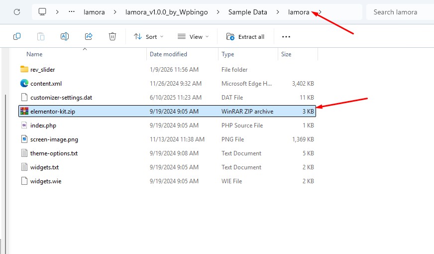Click the Search lamora field
The height and width of the screenshot is (254, 434).
[x=400, y=12]
